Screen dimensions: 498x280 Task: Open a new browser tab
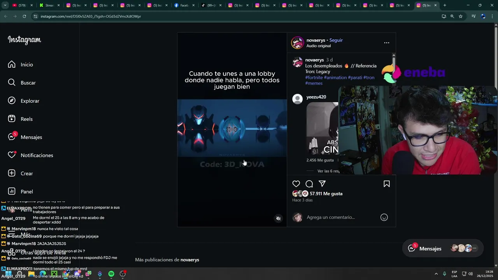click(445, 5)
